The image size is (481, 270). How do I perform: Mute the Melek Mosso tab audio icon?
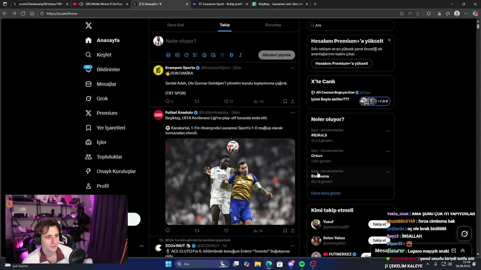click(81, 4)
